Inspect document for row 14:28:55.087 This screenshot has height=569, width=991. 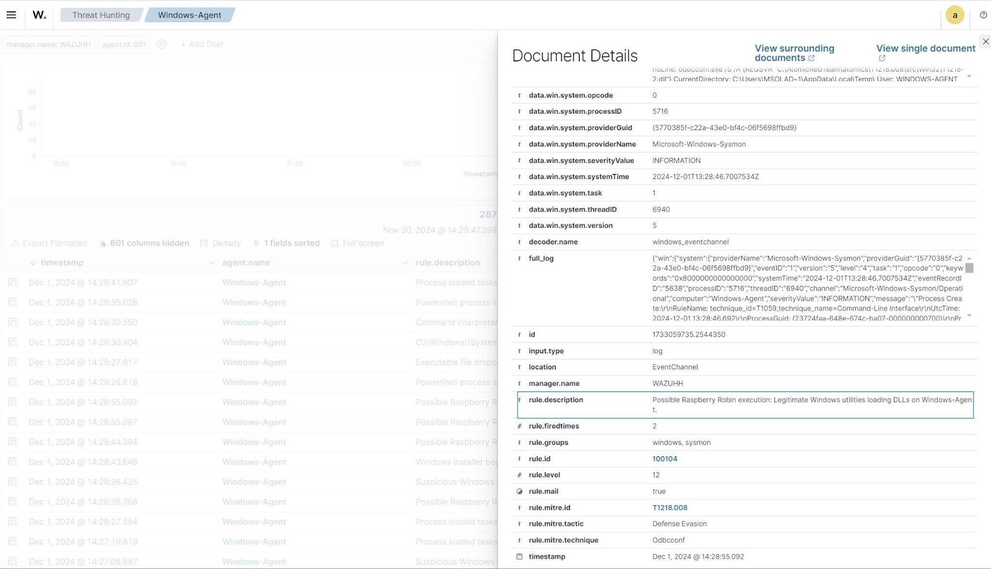click(12, 422)
